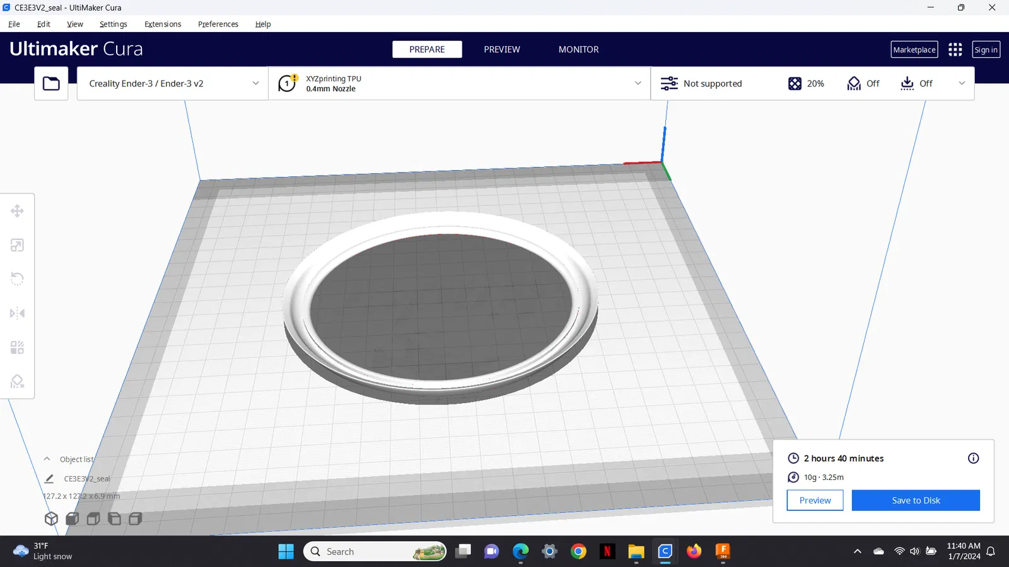Open the Windows Start menu
Screen dimensions: 1009x567
pyautogui.click(x=286, y=552)
